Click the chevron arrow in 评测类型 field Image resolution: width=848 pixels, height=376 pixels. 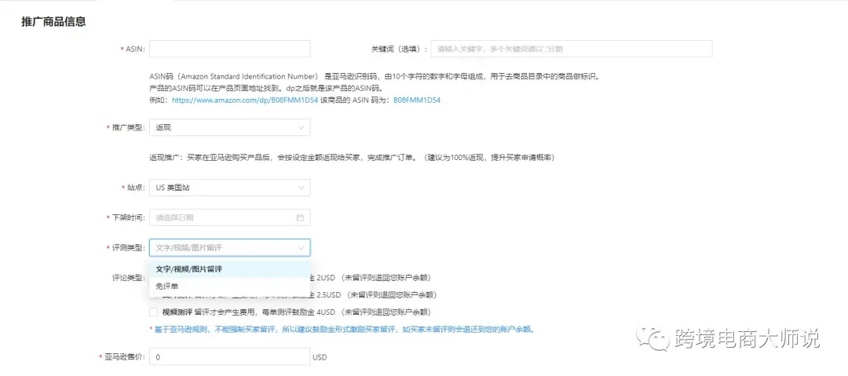click(x=301, y=248)
